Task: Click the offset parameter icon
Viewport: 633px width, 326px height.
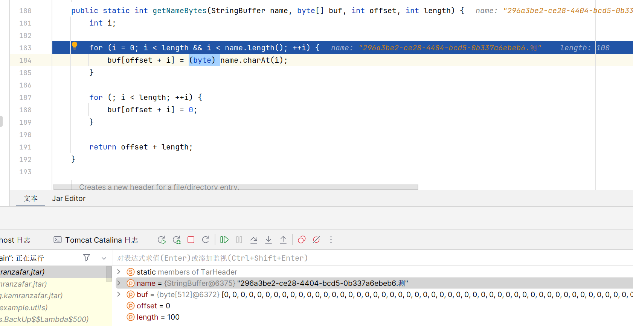Action: [x=131, y=306]
